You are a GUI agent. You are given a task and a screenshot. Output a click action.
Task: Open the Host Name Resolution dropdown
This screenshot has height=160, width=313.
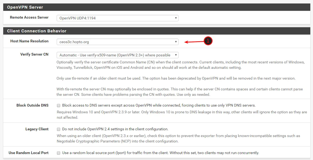pos(117,42)
